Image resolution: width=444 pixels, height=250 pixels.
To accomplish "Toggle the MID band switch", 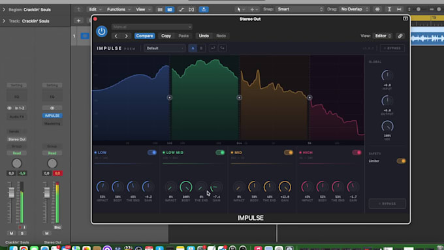I will (x=289, y=153).
